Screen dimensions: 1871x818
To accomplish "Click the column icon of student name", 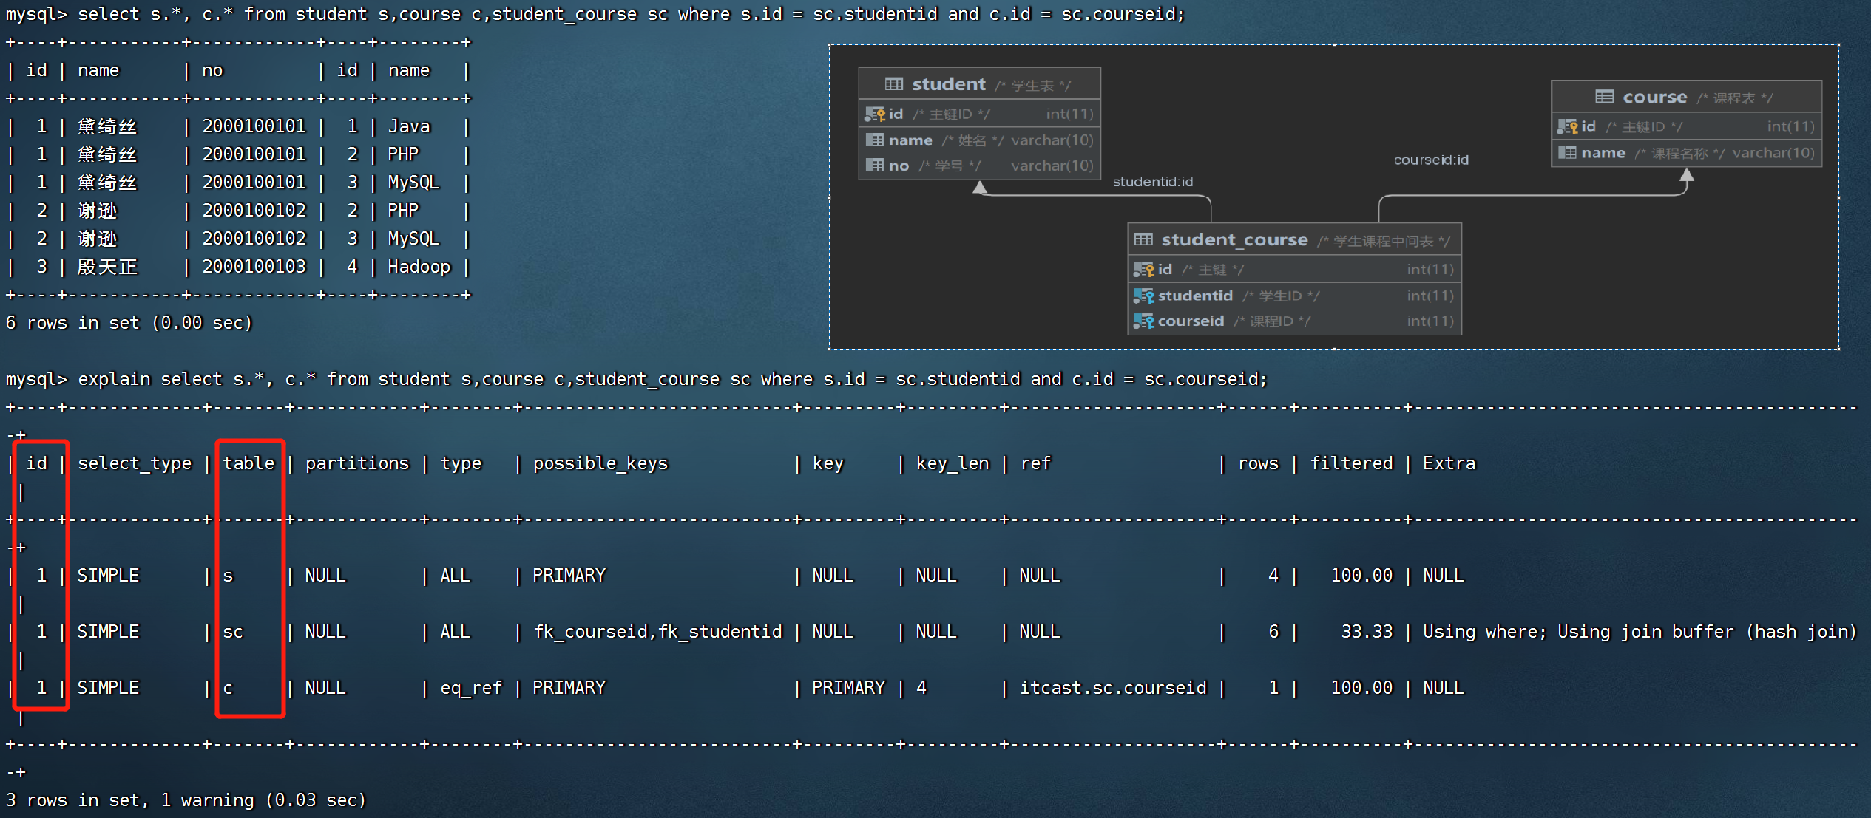I will (875, 140).
